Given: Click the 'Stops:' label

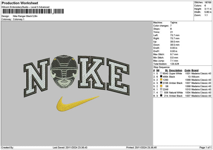Looking at the screenshot, I should point(157,29).
